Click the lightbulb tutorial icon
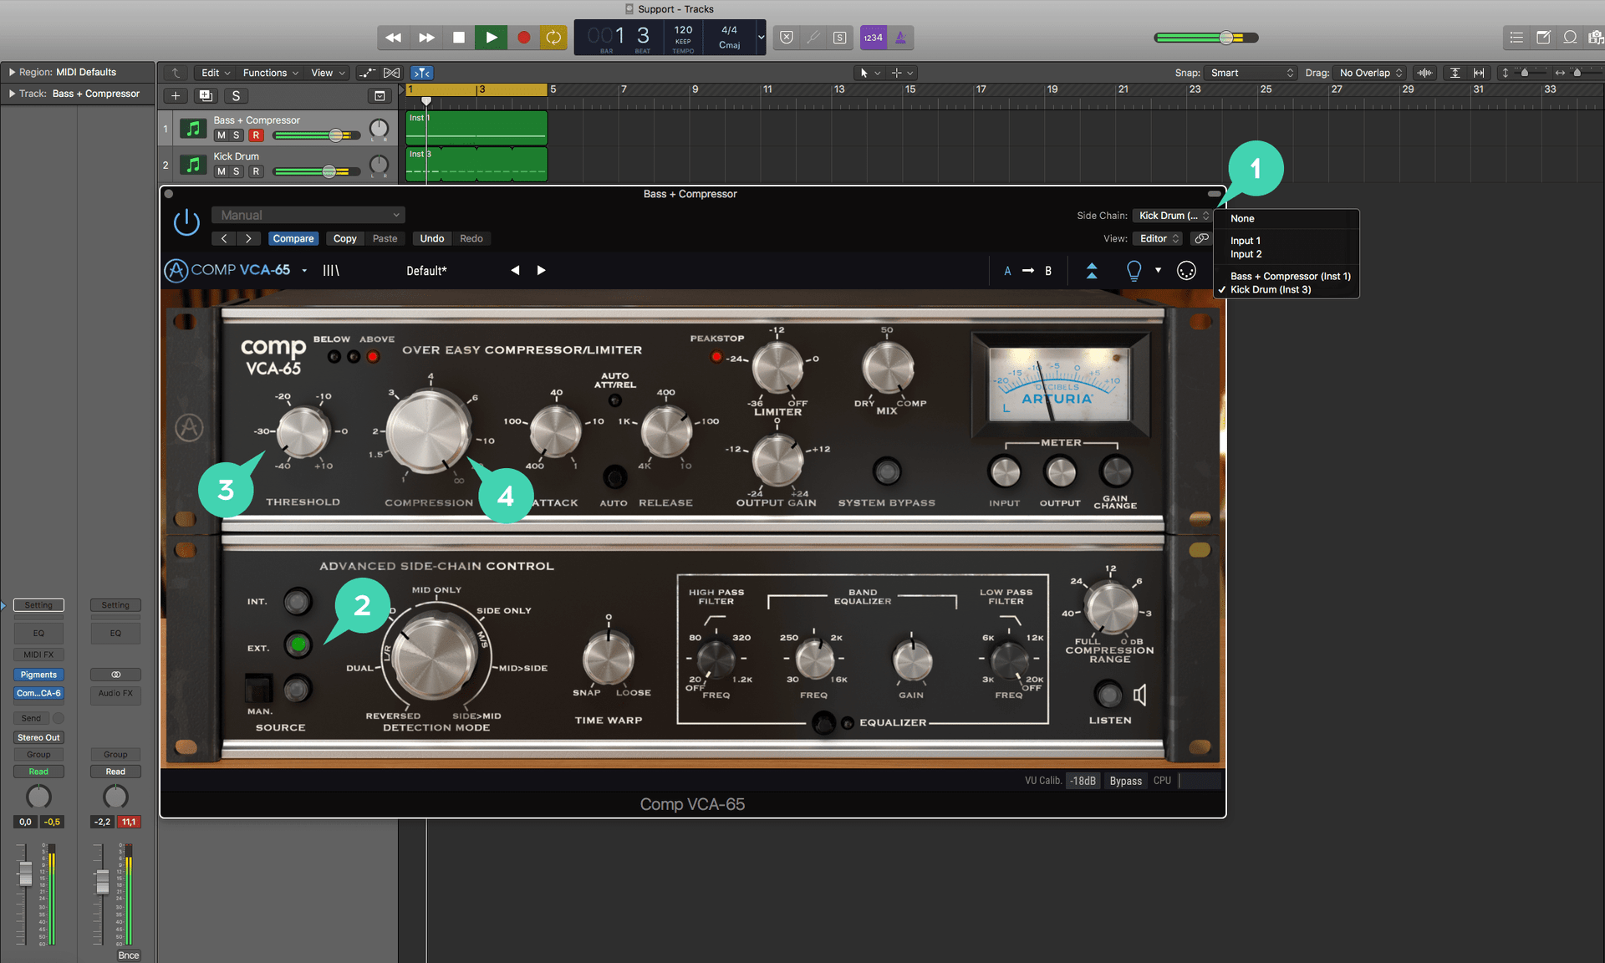 1134,271
